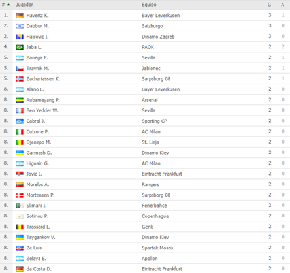Open Bayer Leverkusen team link for Havertz
Image resolution: width=290 pixels, height=273 pixels.
[161, 16]
